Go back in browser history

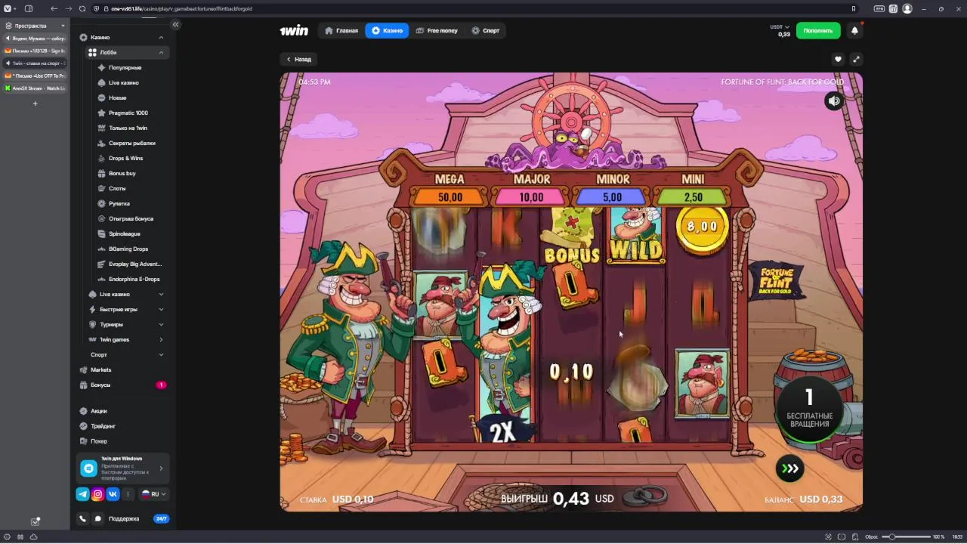[x=54, y=8]
